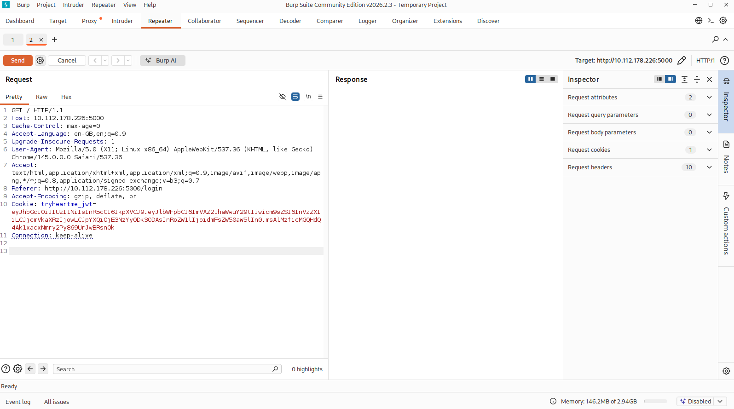Toggle show newline characters button
734x409 pixels.
(x=308, y=97)
